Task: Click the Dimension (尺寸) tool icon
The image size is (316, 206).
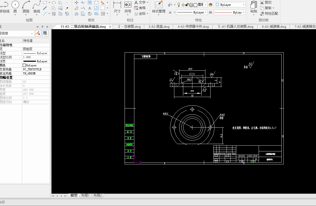Action: point(117,5)
